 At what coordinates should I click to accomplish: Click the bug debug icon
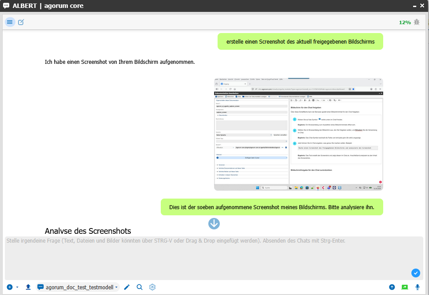point(417,22)
